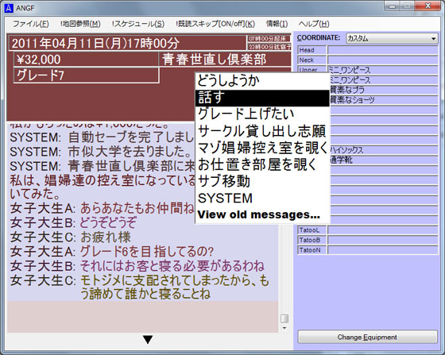Select SYSTEM in the popup menu
Image resolution: width=445 pixels, height=355 pixels.
(262, 198)
